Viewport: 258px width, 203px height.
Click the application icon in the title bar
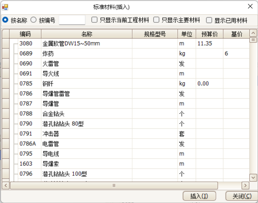(x=5, y=7)
